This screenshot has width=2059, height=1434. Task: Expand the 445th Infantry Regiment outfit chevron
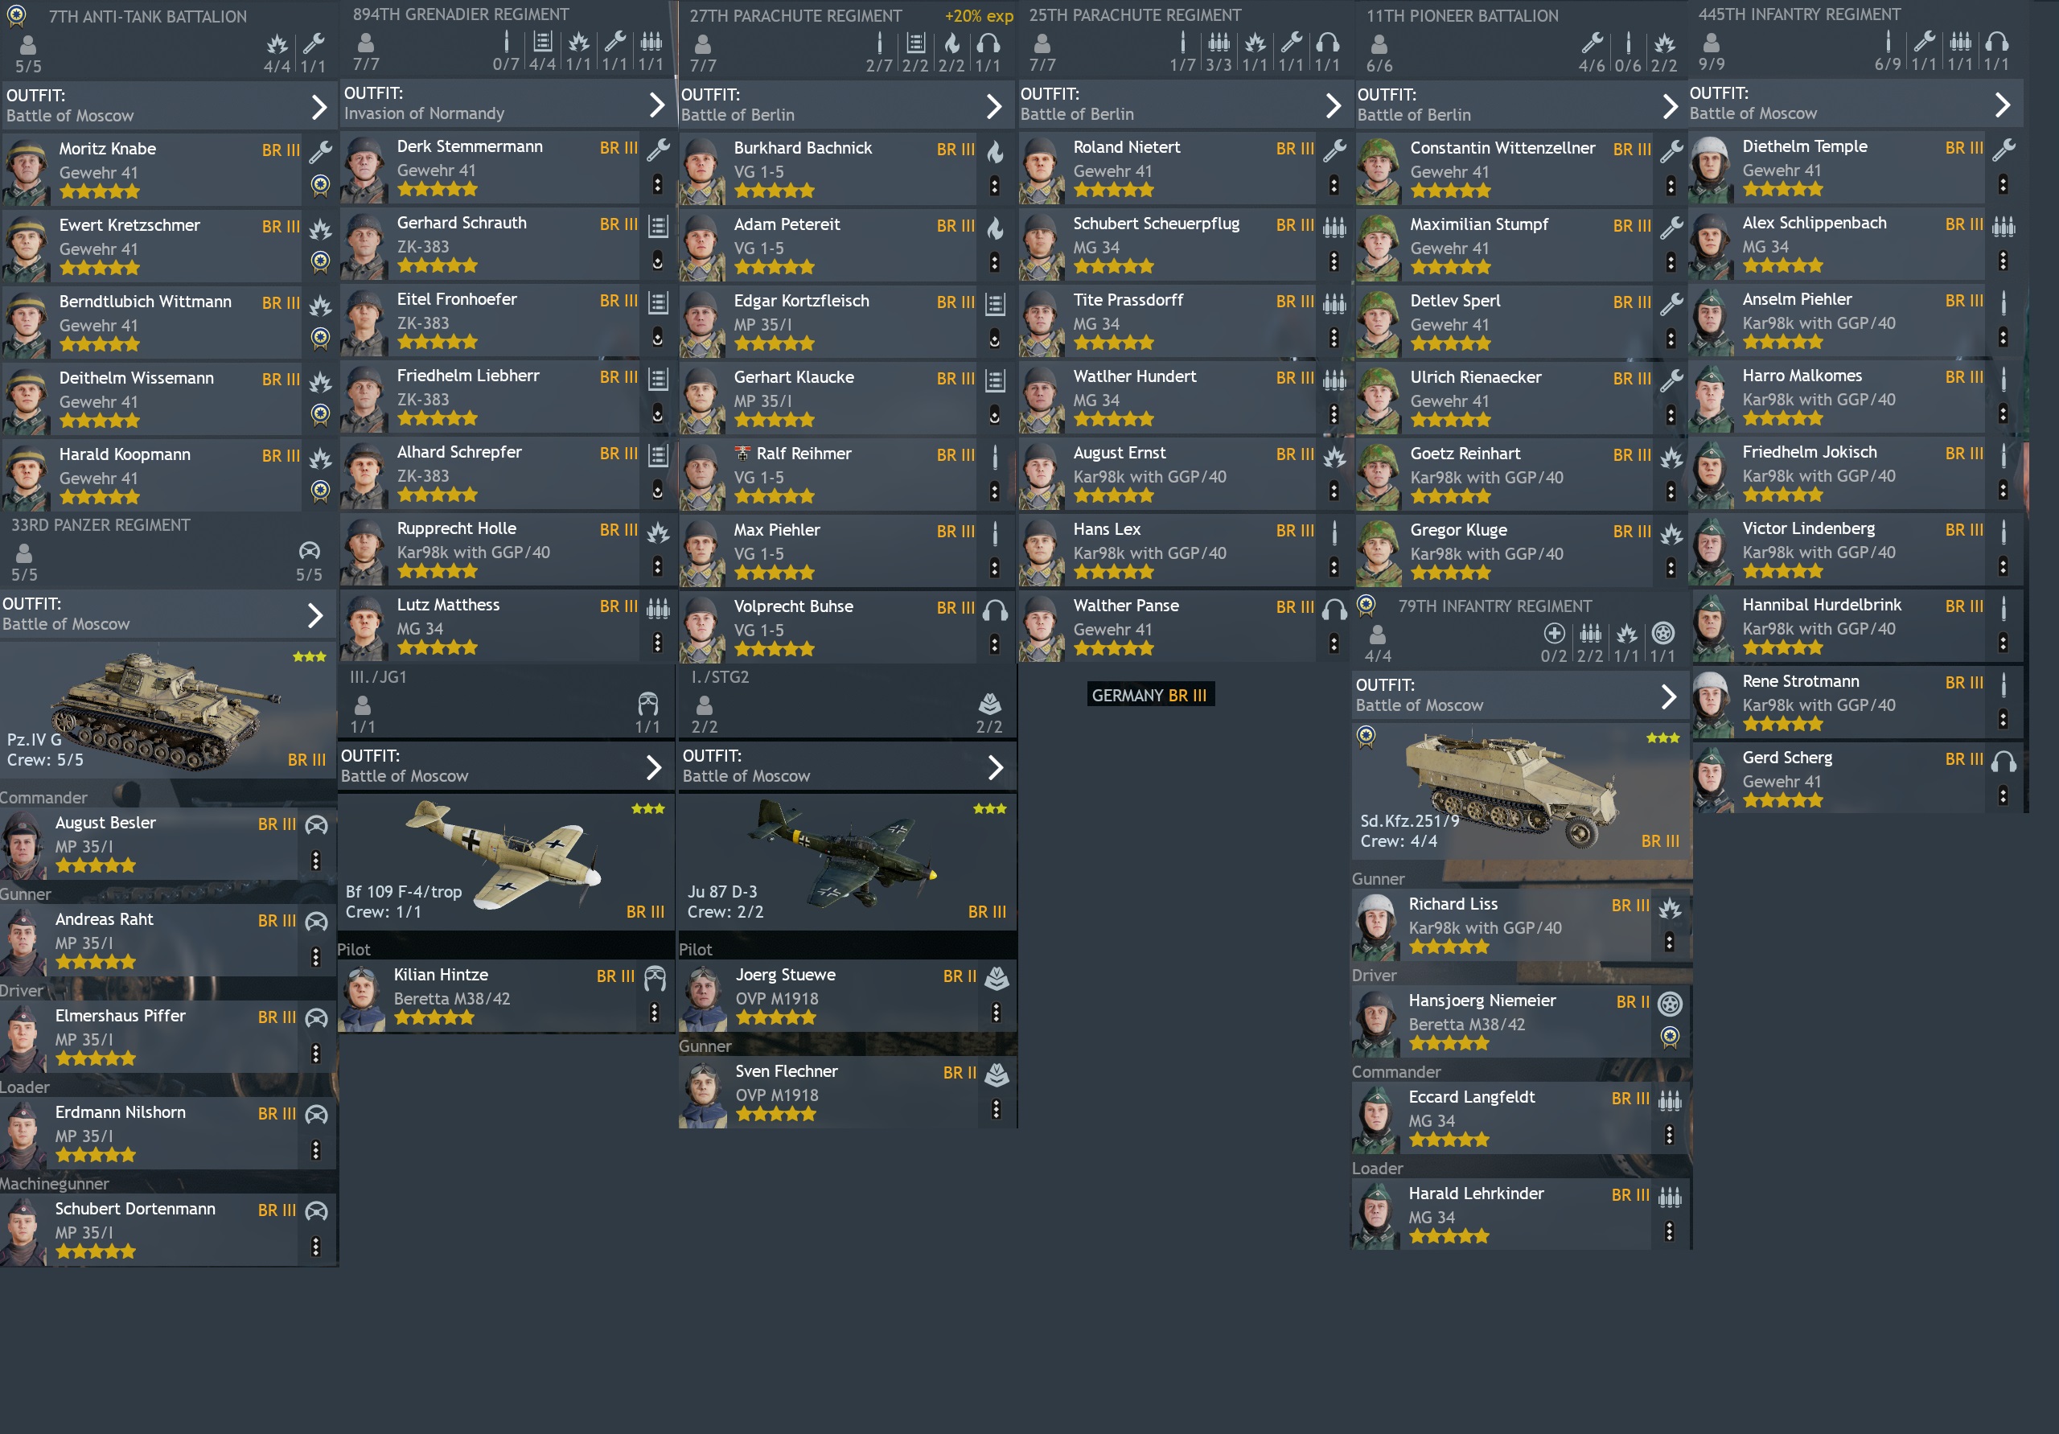tap(2003, 105)
